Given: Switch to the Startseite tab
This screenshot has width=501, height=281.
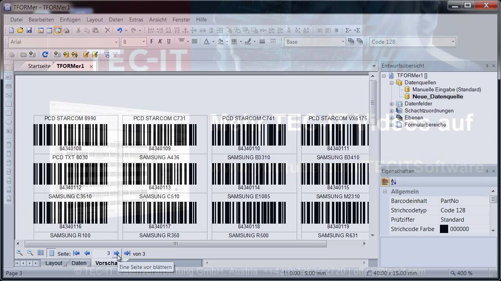Looking at the screenshot, I should point(39,66).
